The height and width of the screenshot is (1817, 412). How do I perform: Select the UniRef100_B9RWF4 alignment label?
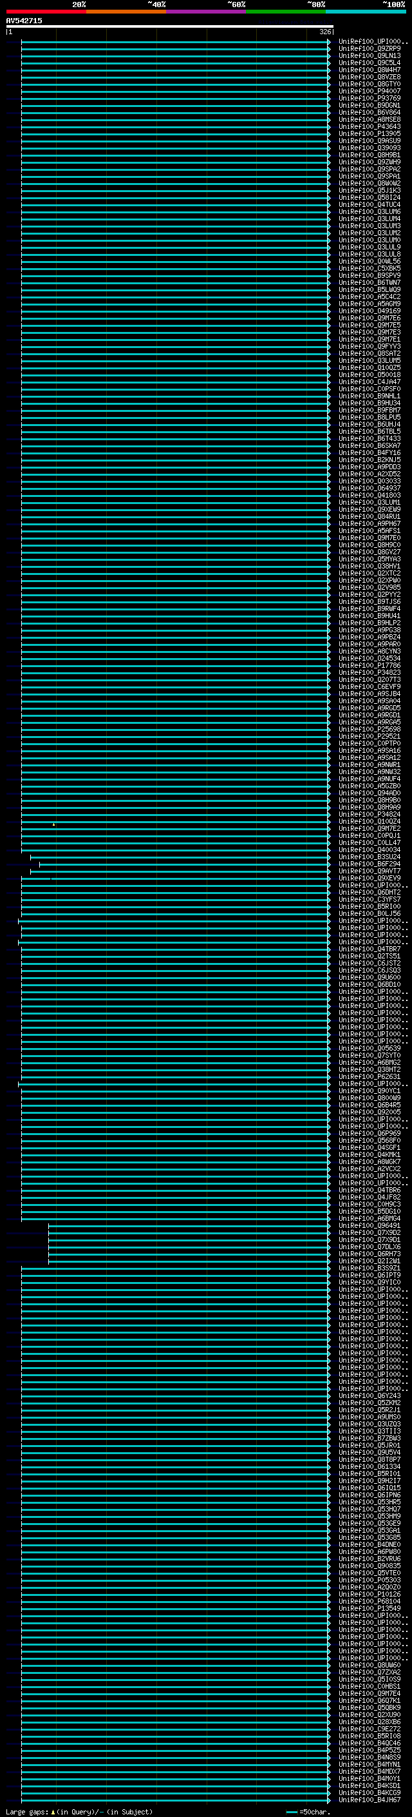click(370, 608)
